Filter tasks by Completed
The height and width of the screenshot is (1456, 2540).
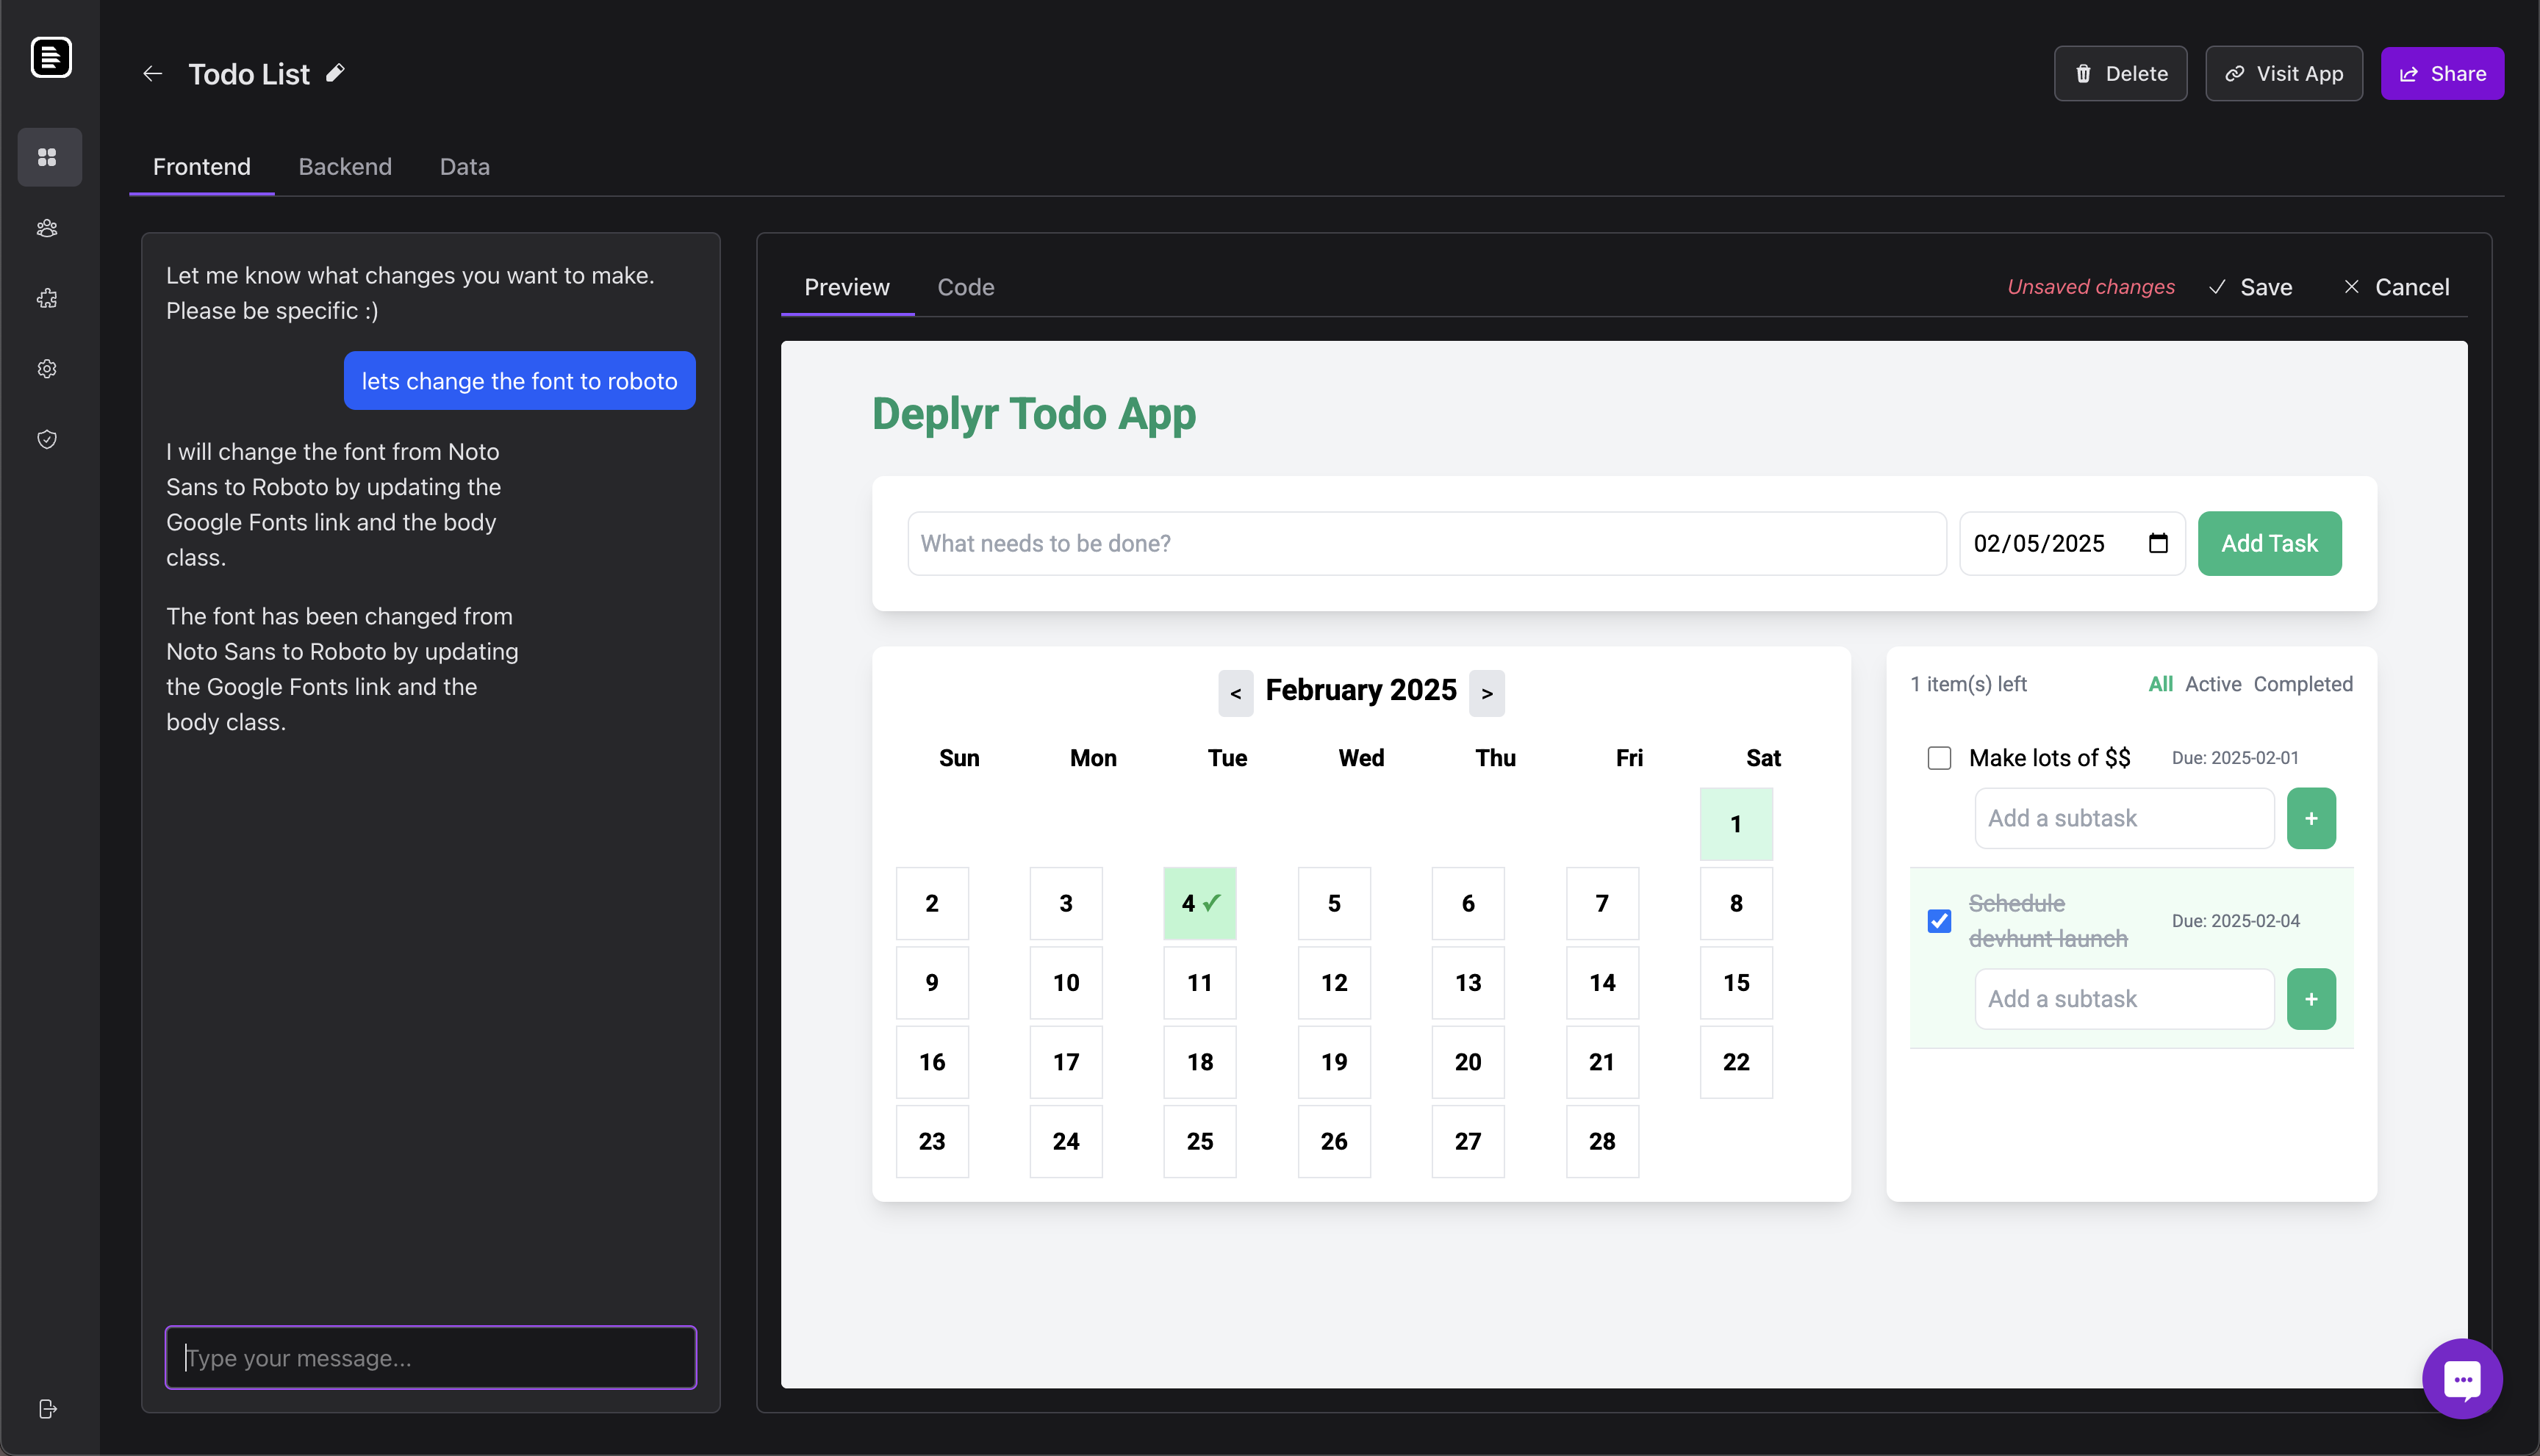point(2303,684)
